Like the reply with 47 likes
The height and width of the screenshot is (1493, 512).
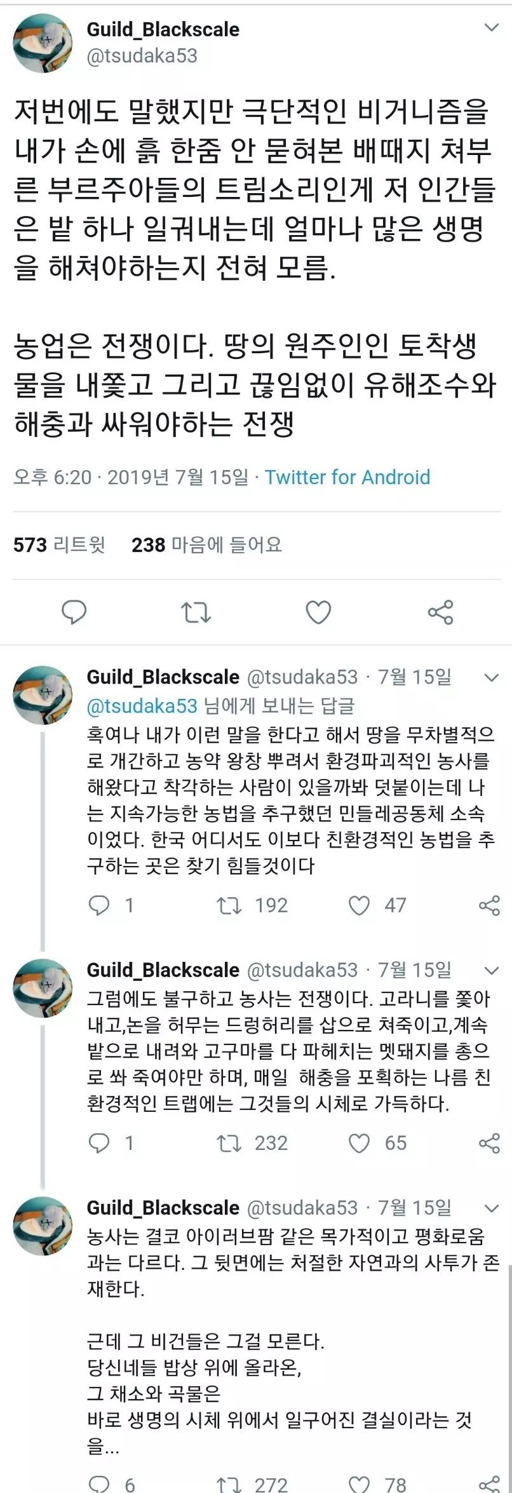(360, 905)
